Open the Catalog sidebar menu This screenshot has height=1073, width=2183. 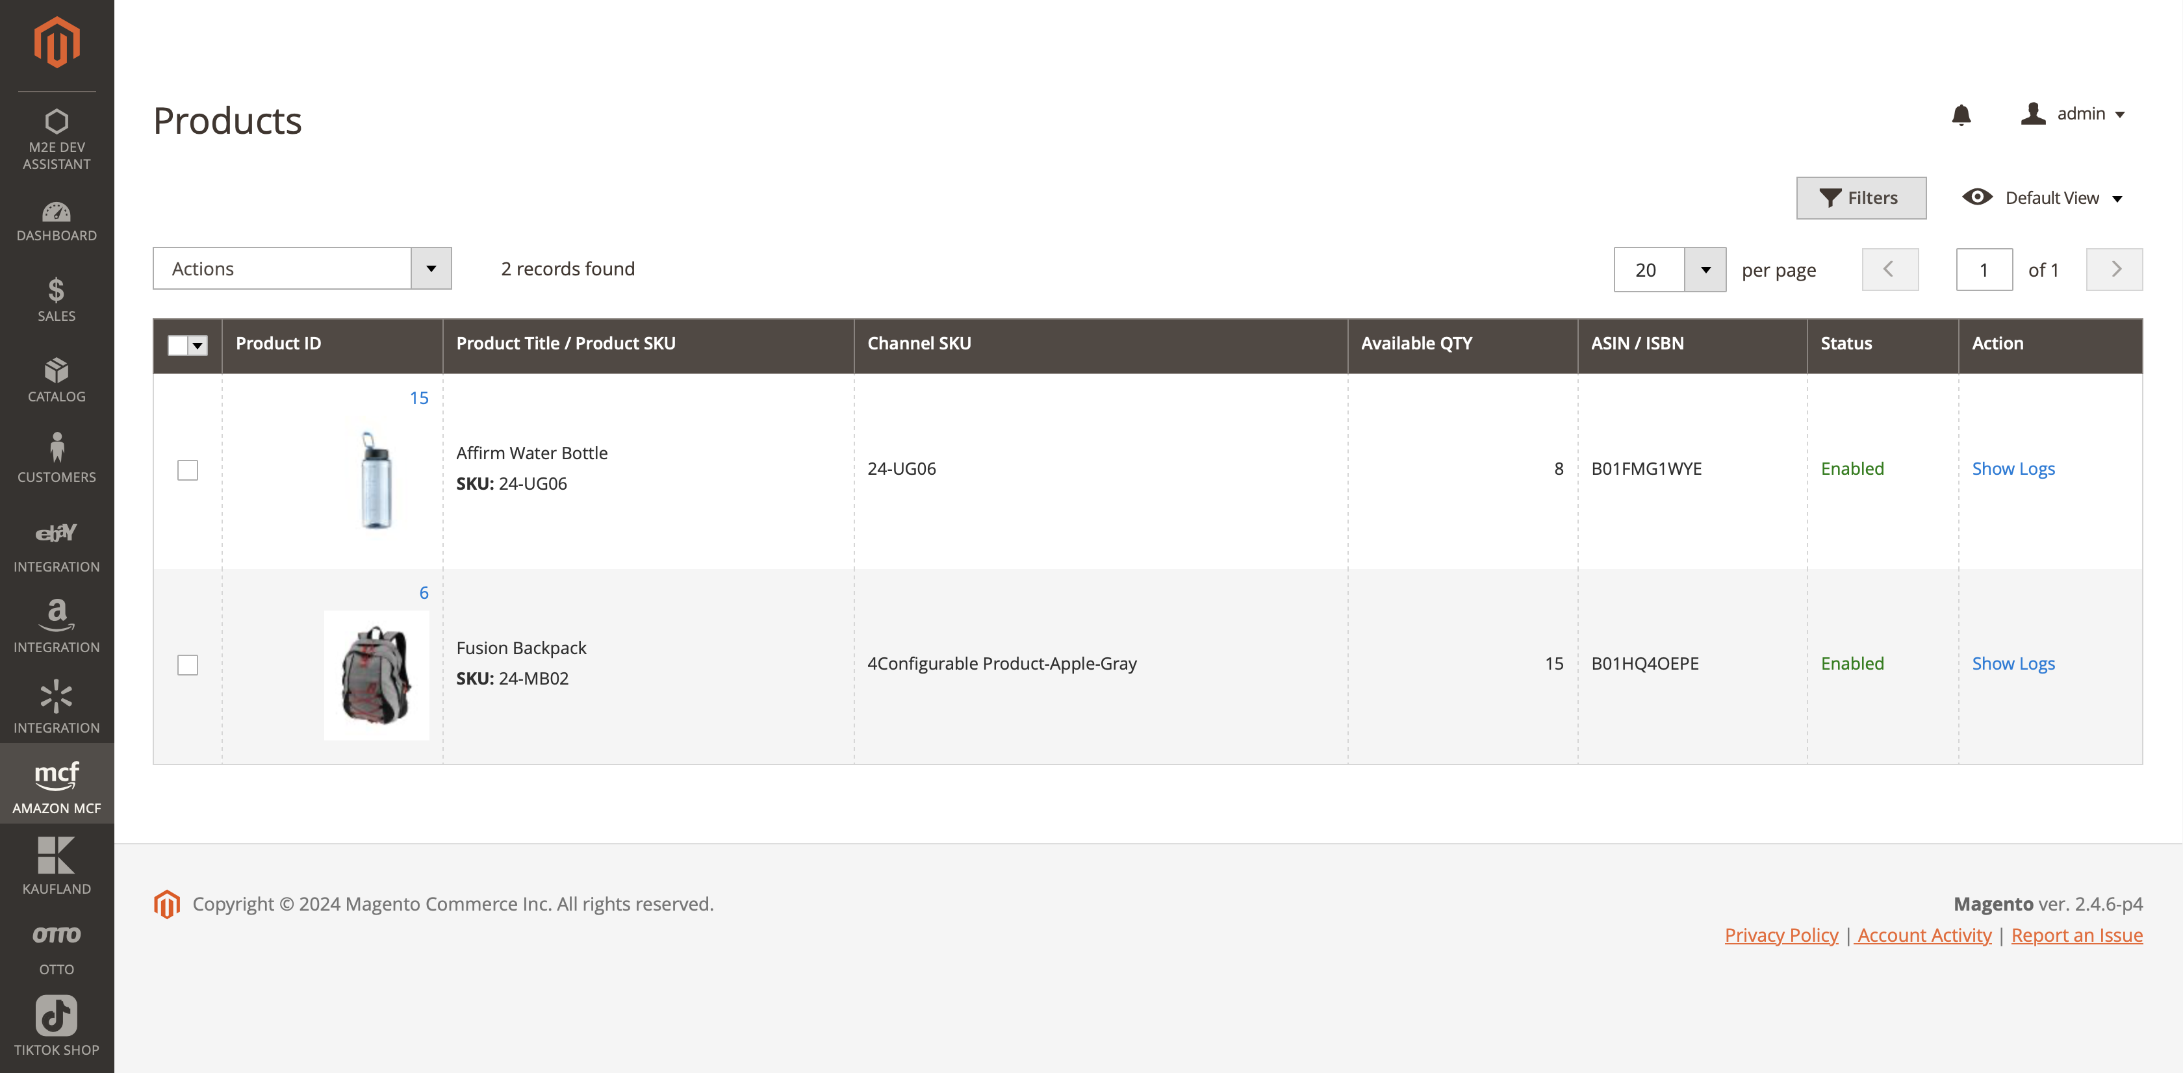[57, 380]
